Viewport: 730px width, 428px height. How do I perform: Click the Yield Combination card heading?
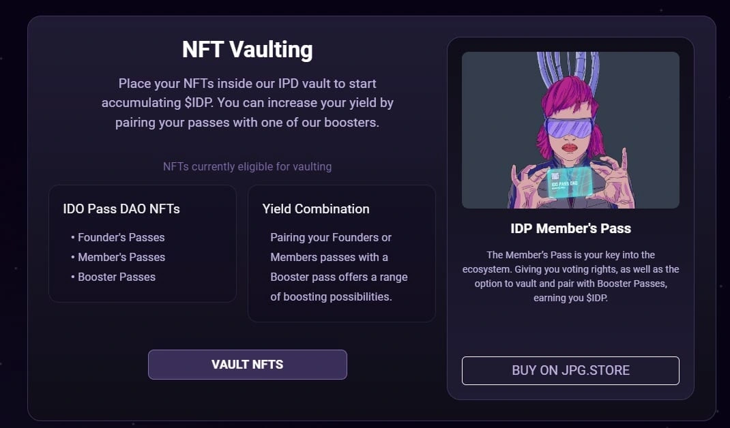click(316, 209)
